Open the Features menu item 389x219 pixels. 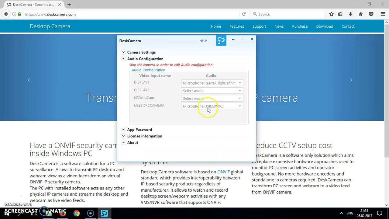[x=237, y=26]
